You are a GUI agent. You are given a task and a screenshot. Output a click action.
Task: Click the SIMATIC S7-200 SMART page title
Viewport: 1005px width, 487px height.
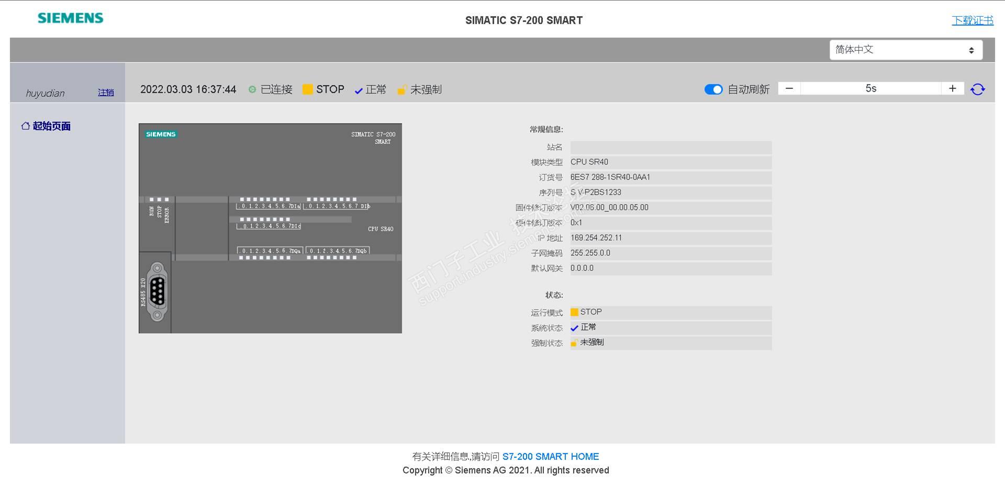click(524, 20)
